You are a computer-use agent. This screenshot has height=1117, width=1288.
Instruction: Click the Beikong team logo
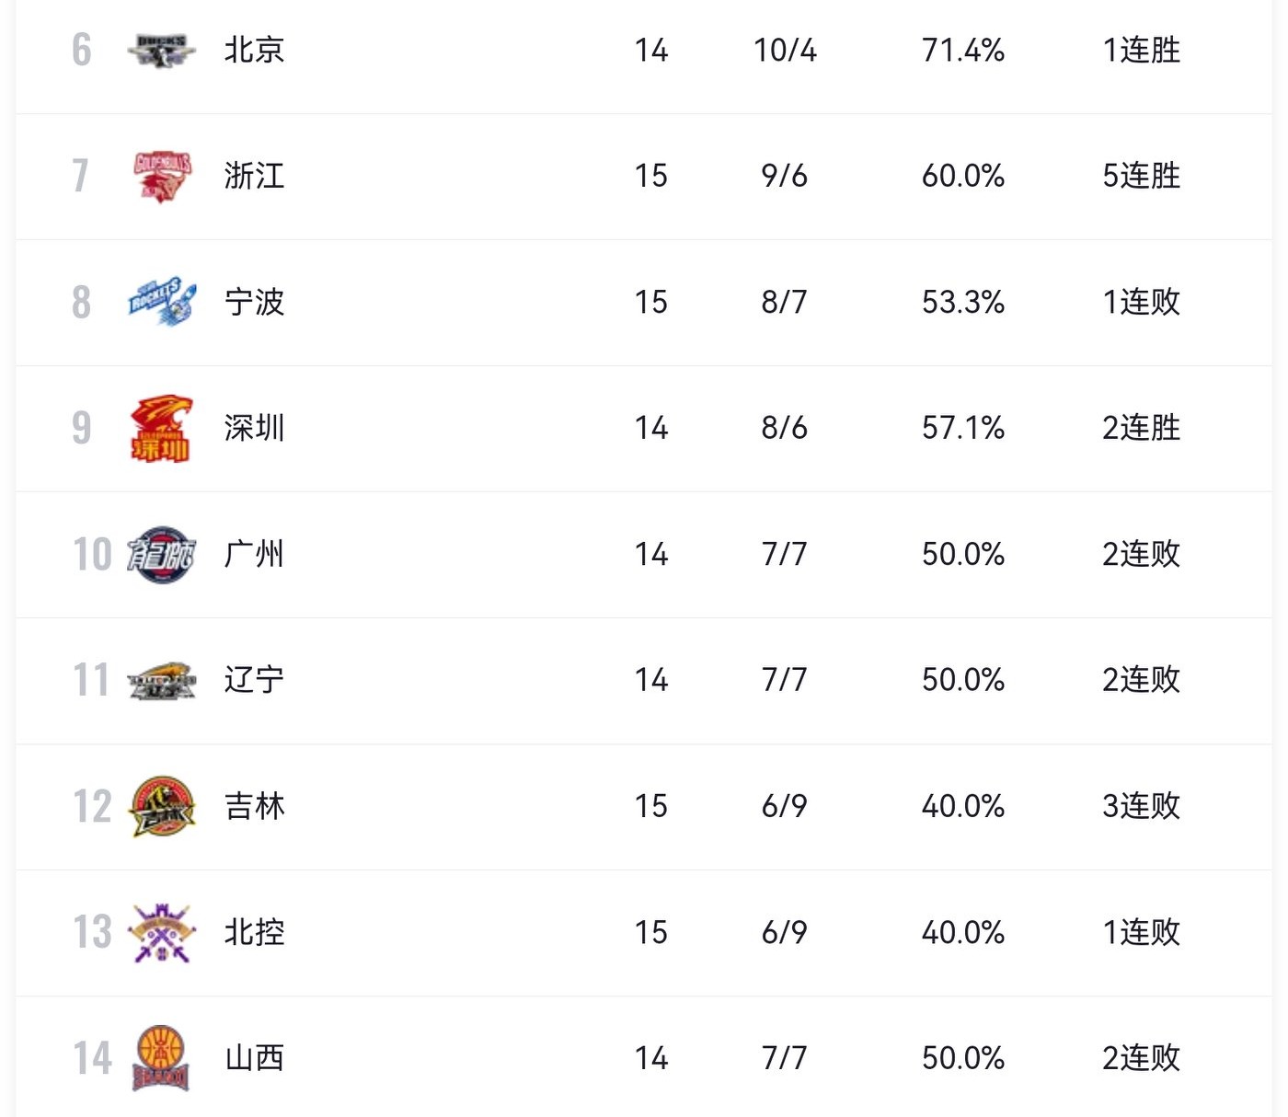pos(162,932)
